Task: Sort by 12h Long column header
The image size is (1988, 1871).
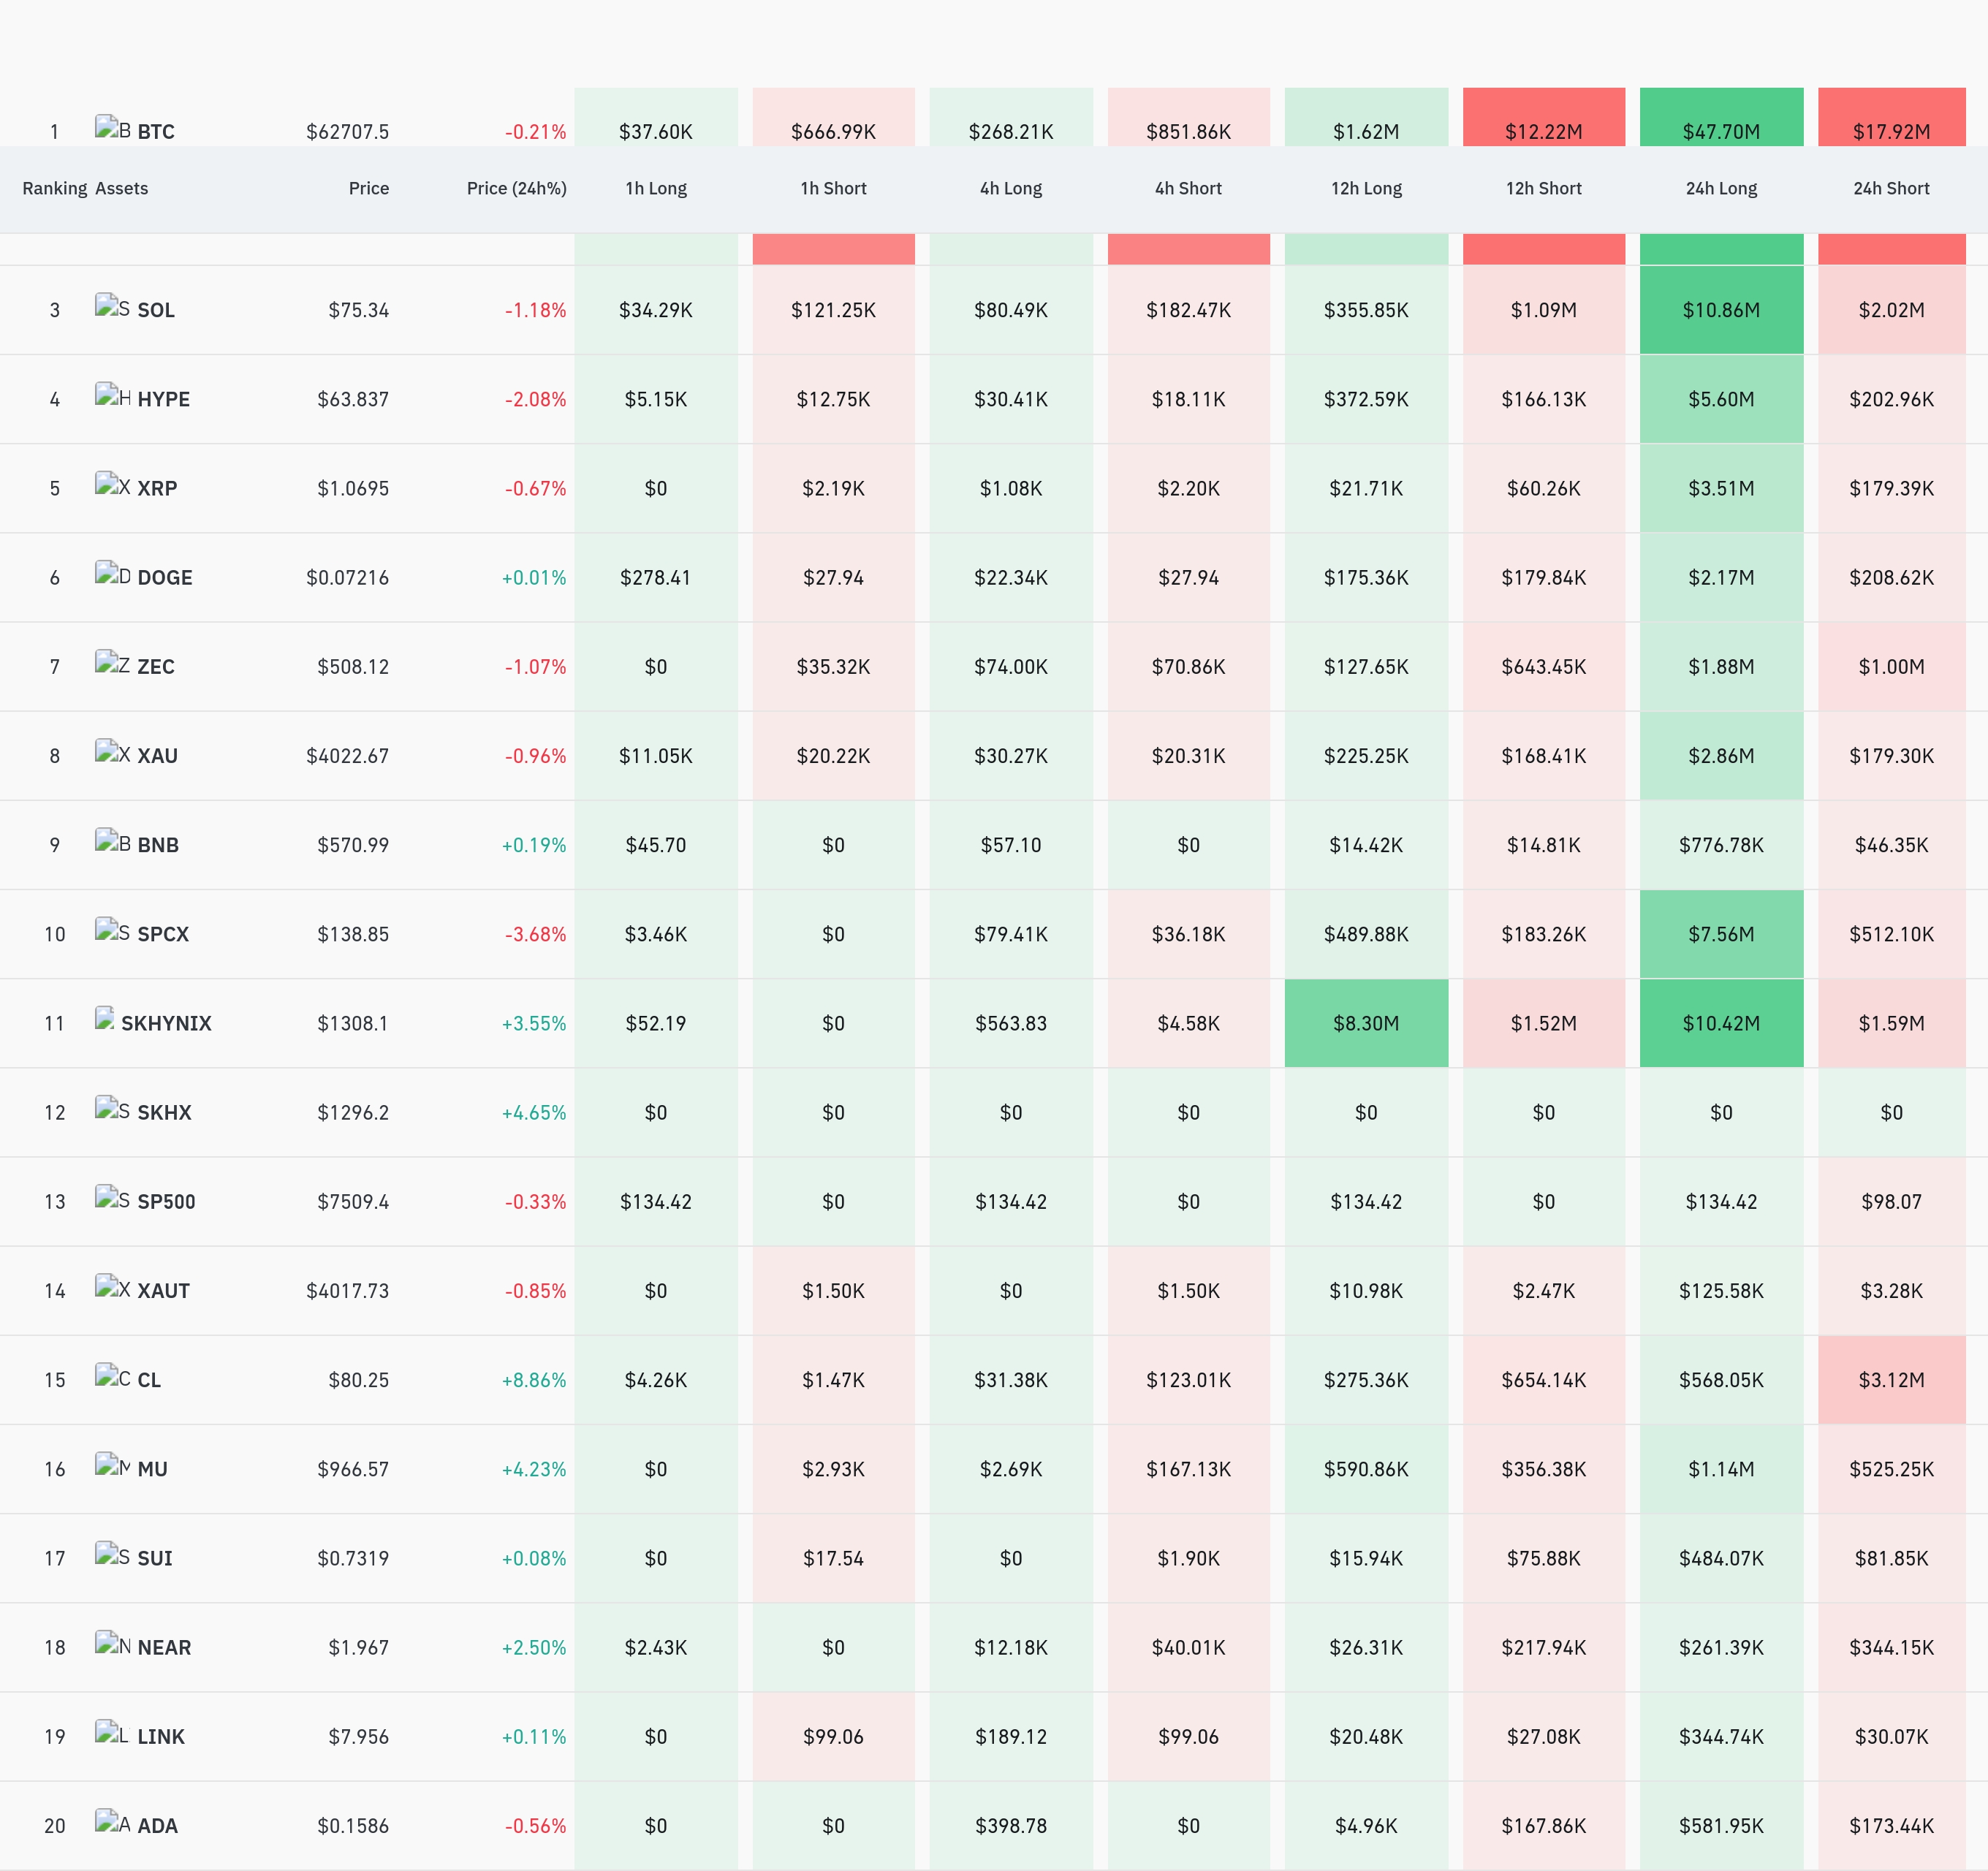Action: 1366,188
